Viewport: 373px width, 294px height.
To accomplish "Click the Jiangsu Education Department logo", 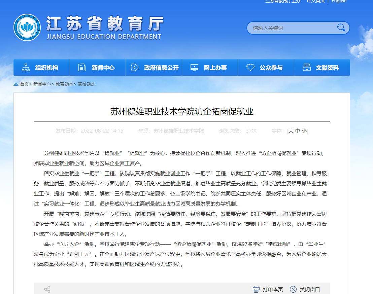I will [27, 28].
